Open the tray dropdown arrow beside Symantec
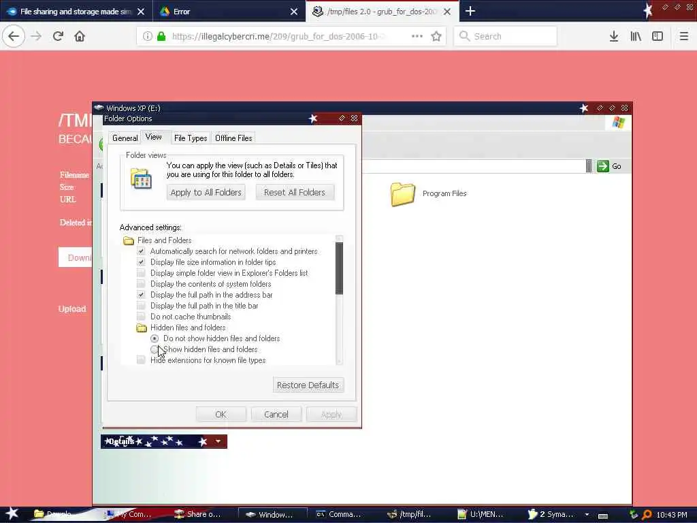This screenshot has height=523, width=697. pyautogui.click(x=587, y=515)
